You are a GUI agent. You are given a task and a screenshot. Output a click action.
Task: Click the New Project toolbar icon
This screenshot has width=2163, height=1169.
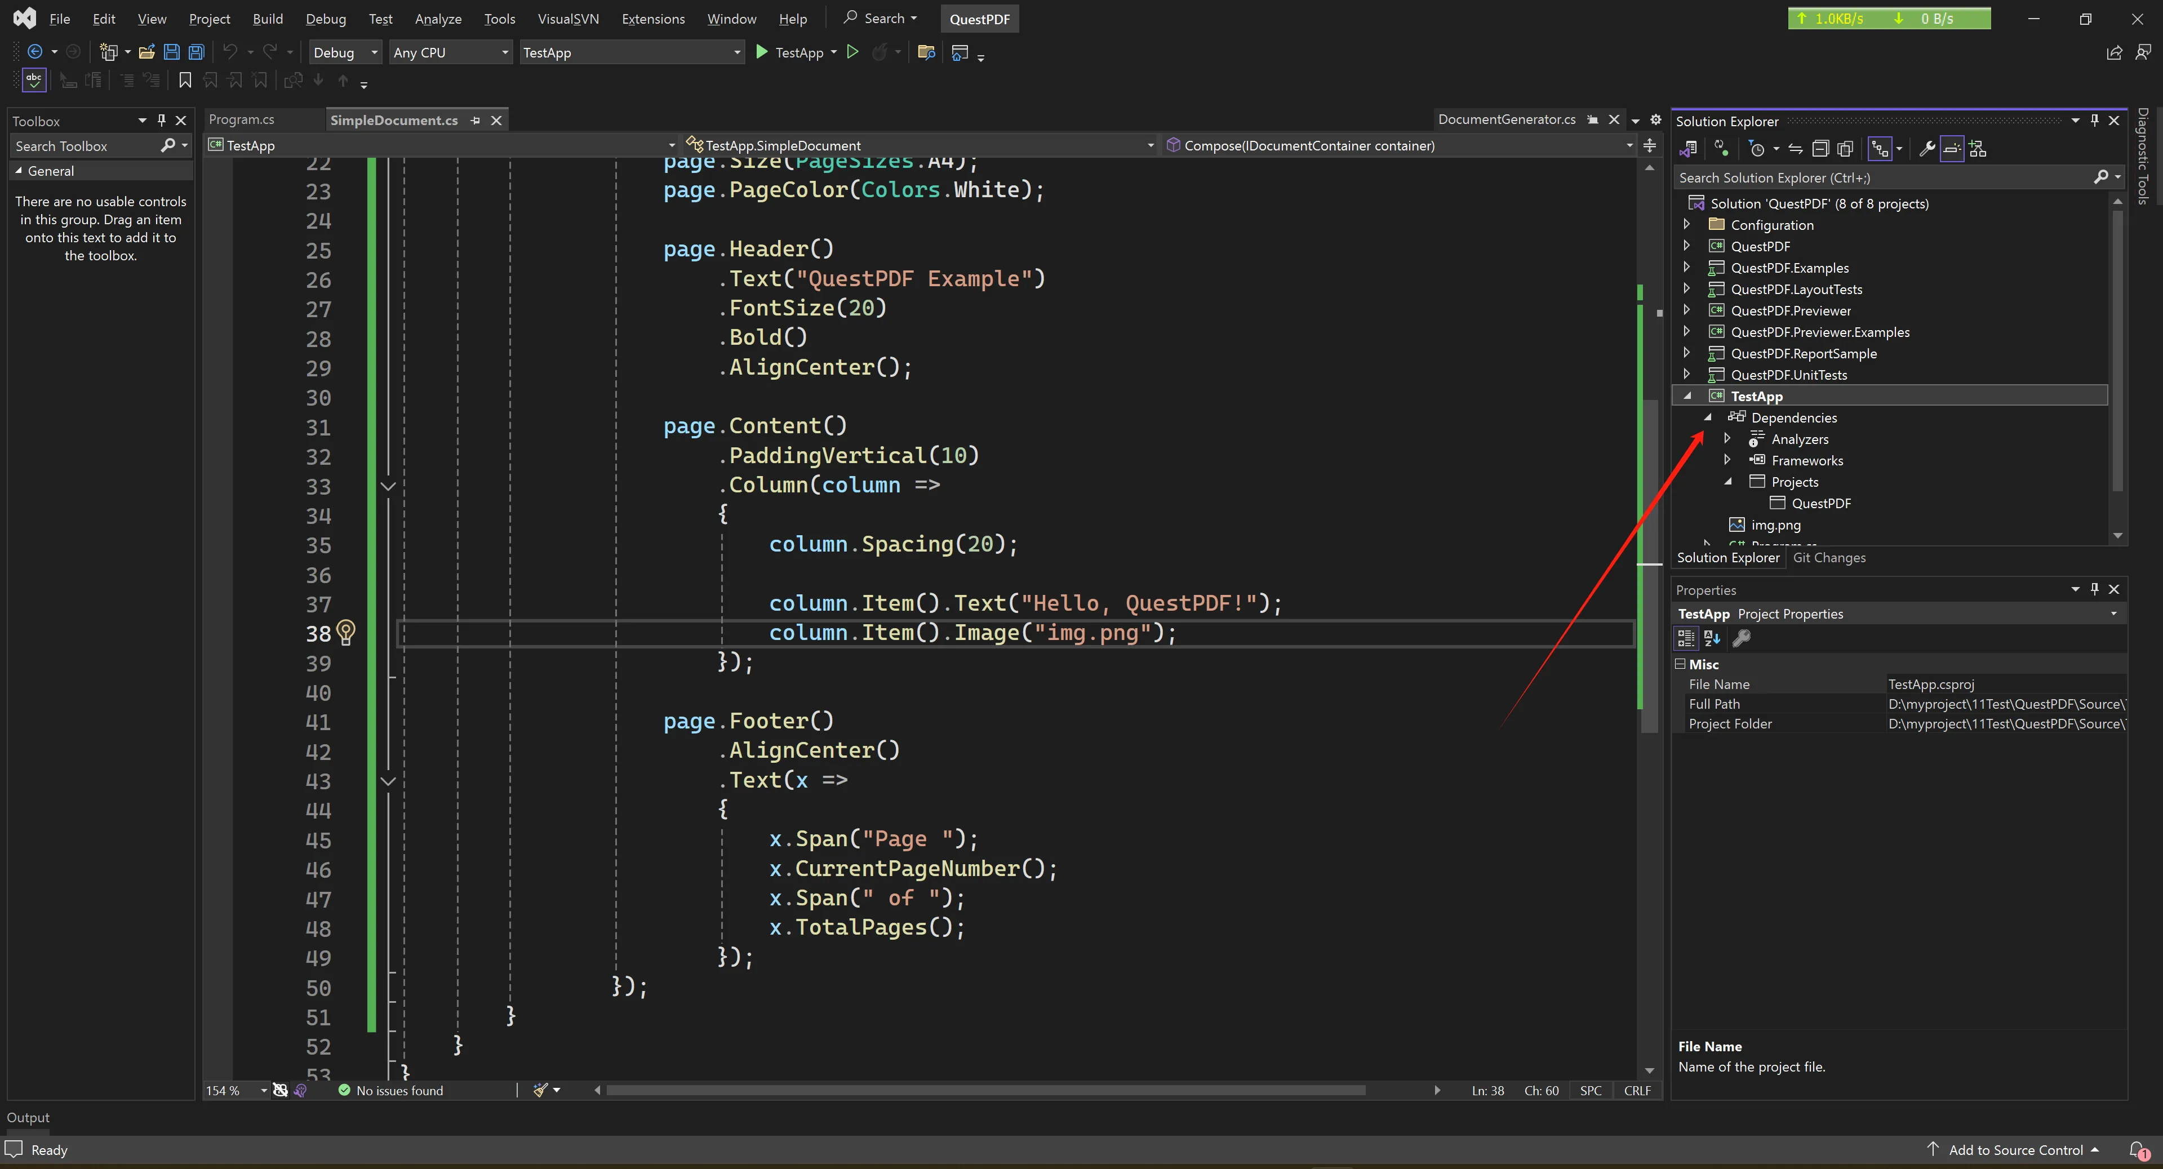tap(108, 52)
